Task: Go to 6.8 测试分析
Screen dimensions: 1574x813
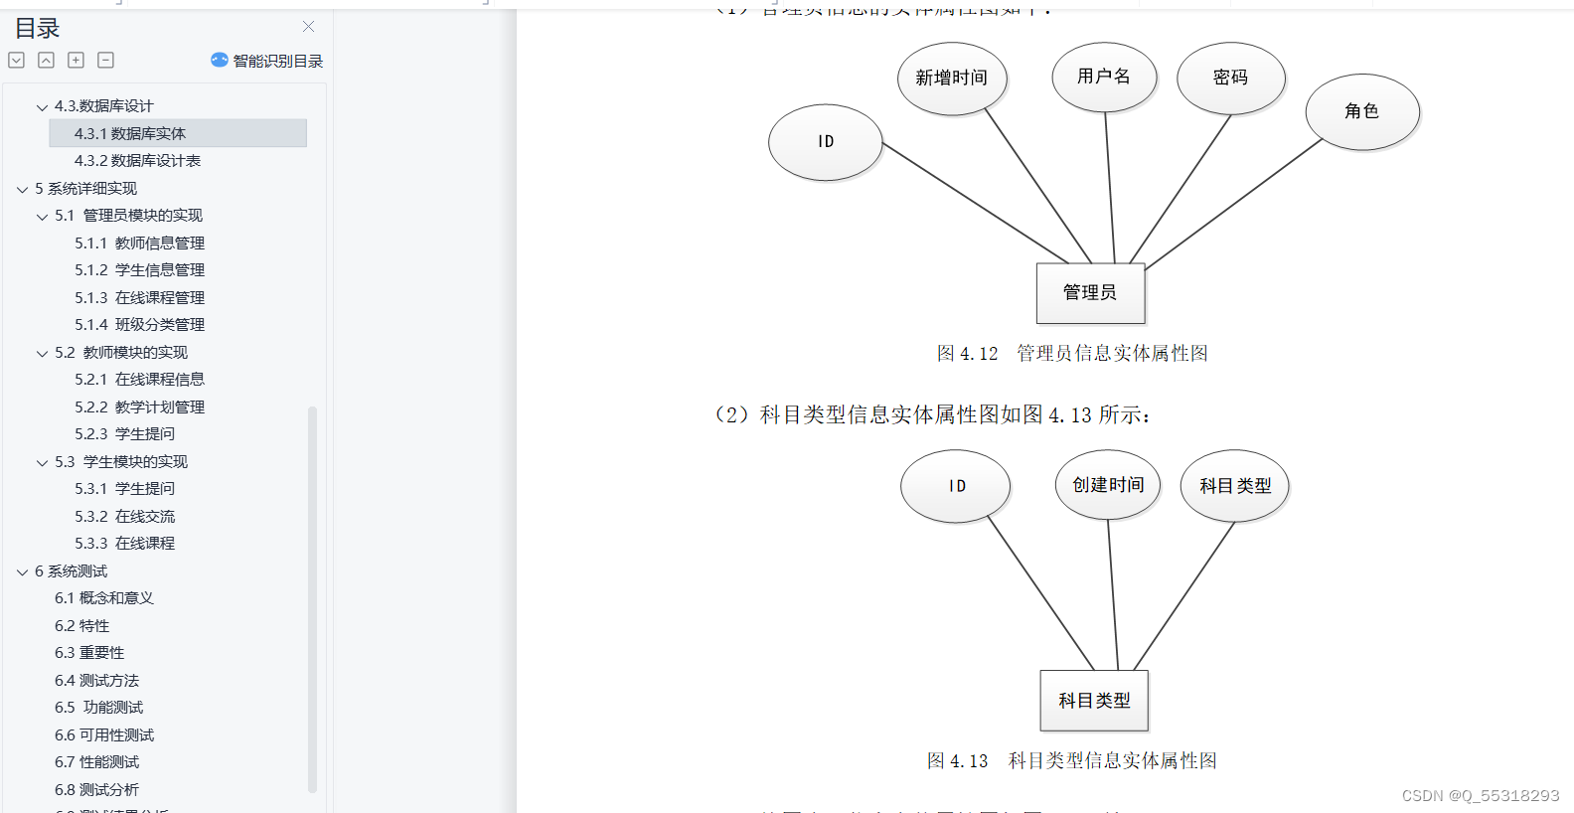Action: [x=96, y=790]
